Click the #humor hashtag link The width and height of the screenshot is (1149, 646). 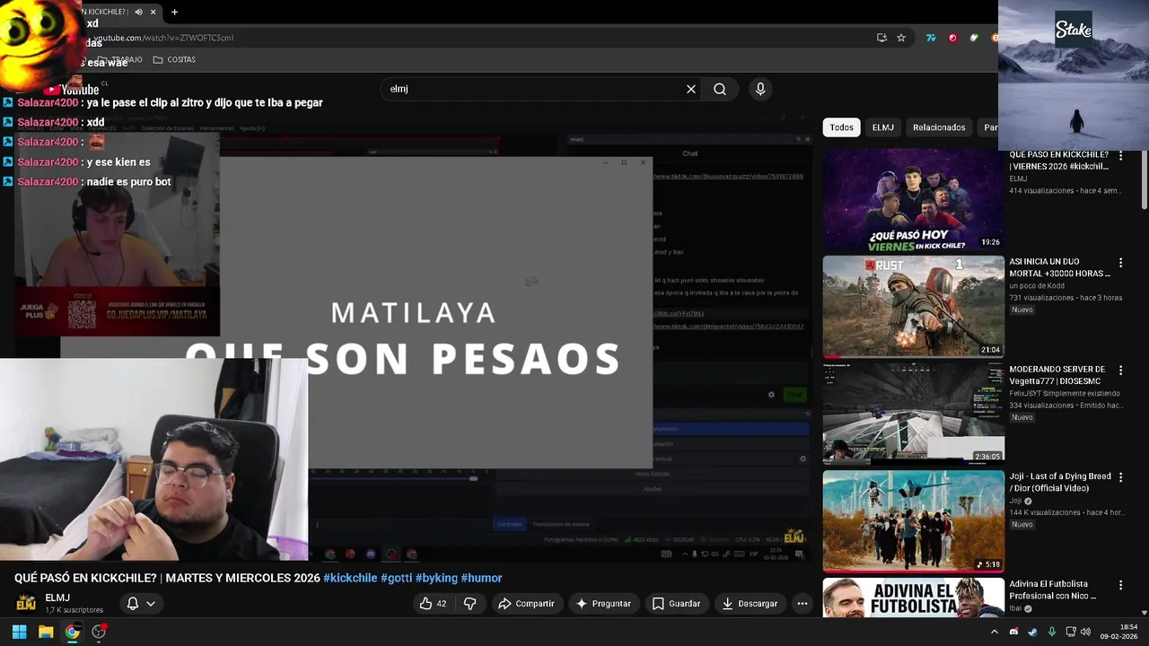click(x=481, y=578)
